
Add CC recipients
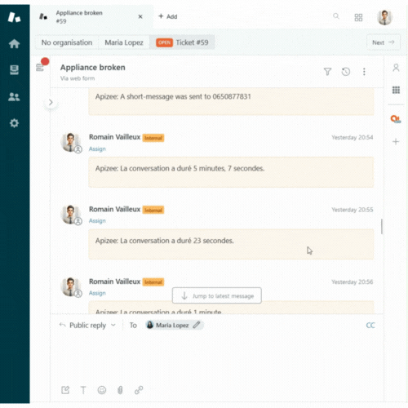pyautogui.click(x=370, y=325)
